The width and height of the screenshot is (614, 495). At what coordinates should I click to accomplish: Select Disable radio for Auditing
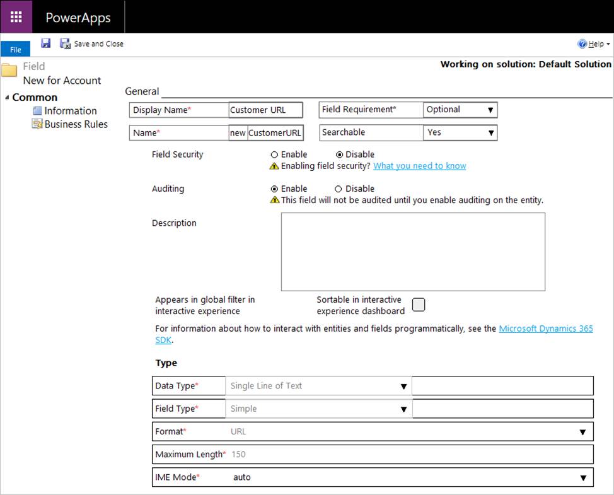(339, 189)
